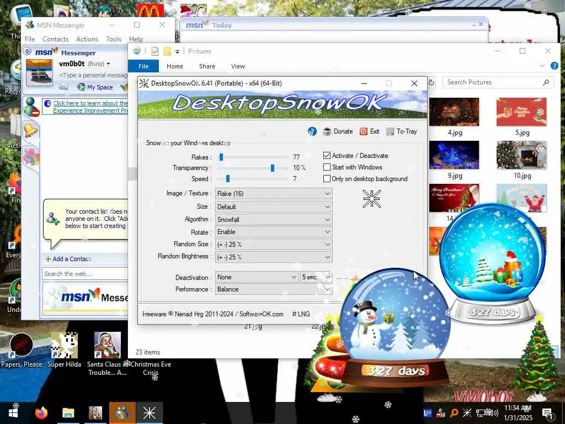The width and height of the screenshot is (565, 424).
Task: Click refresh icon in Pictures address bar
Action: pos(431,83)
